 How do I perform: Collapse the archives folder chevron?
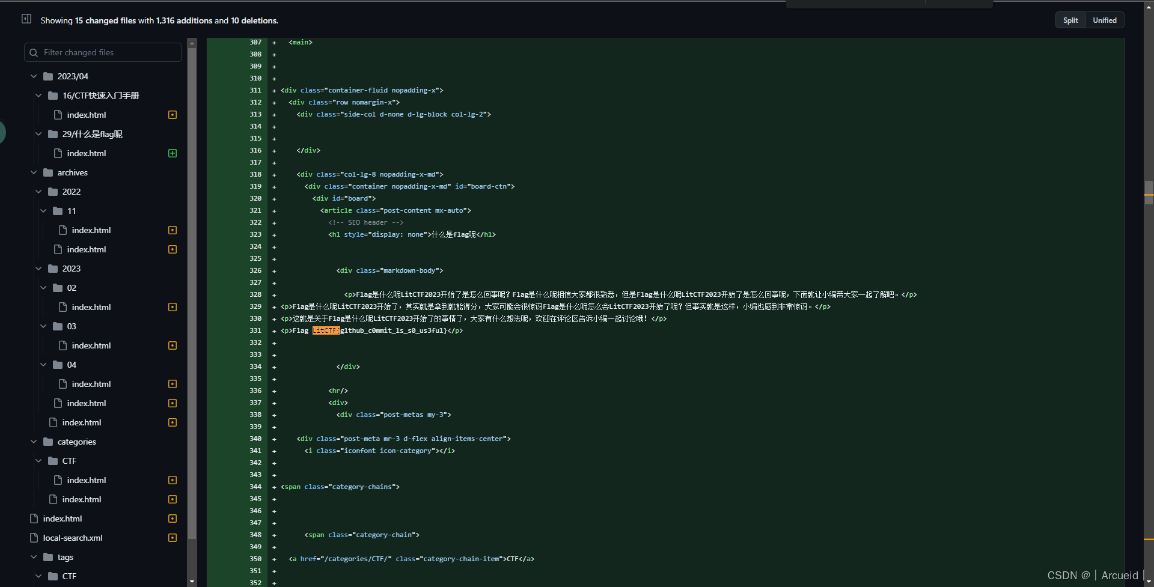(x=34, y=172)
